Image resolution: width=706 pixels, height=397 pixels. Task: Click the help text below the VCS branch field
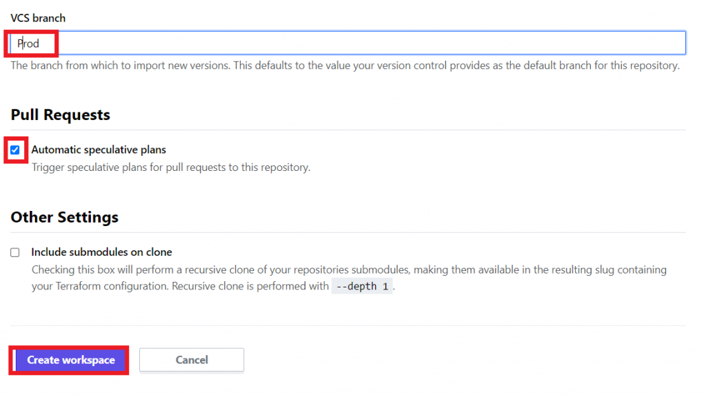click(x=345, y=66)
